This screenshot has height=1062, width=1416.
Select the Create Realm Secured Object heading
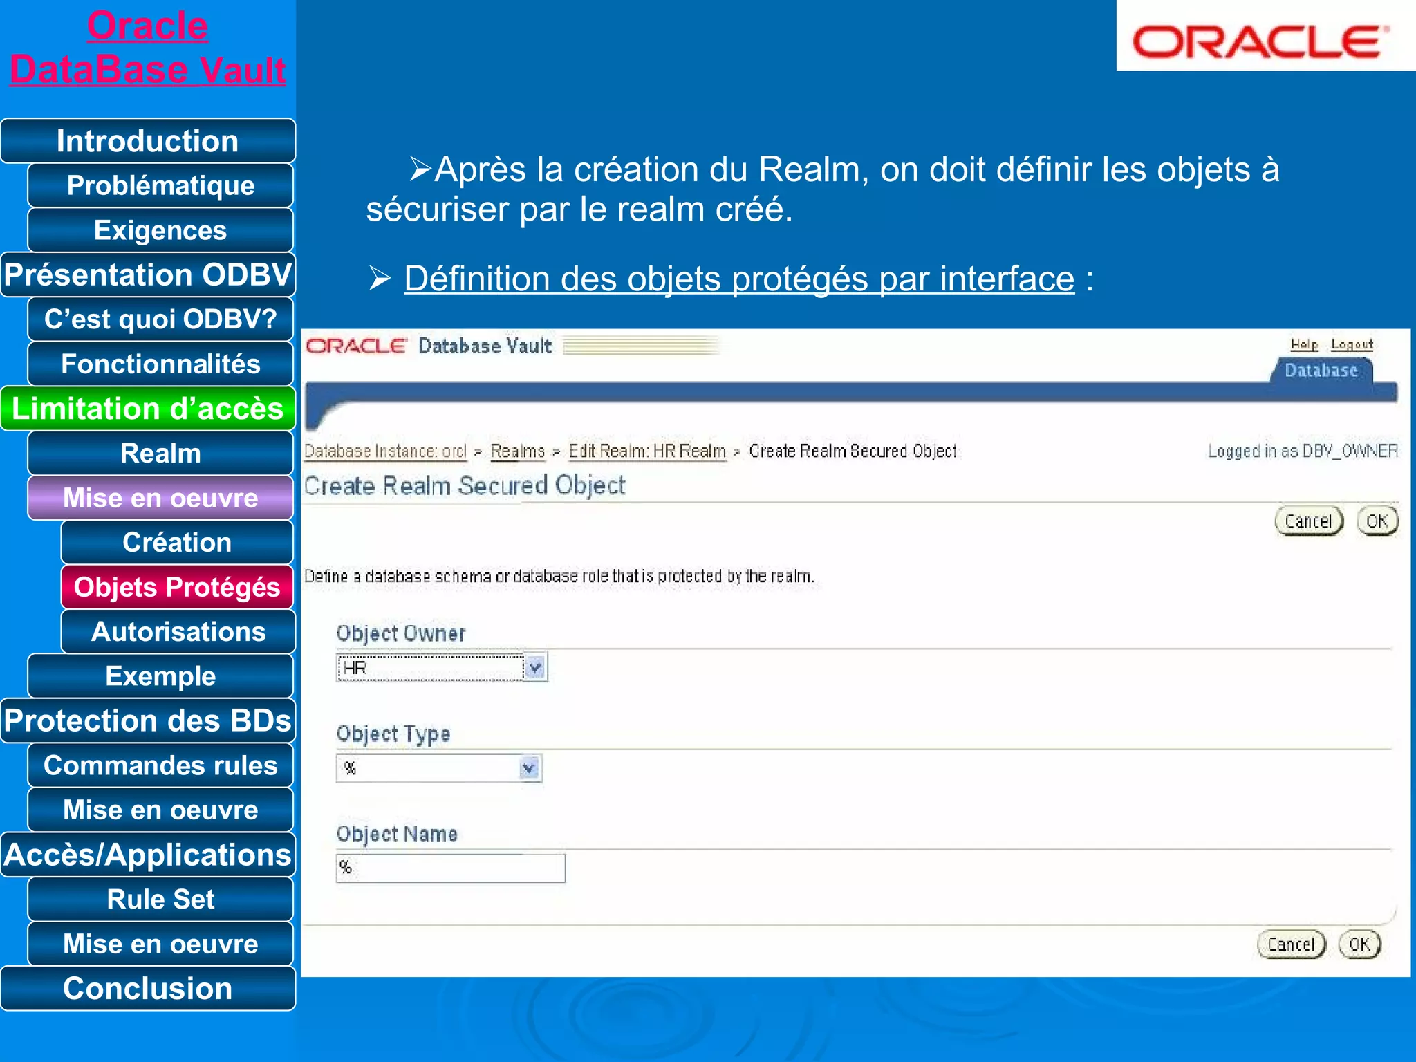pos(465,485)
